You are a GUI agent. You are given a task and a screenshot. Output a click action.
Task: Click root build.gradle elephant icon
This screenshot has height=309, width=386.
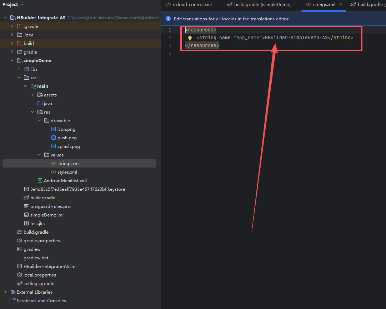(19, 232)
